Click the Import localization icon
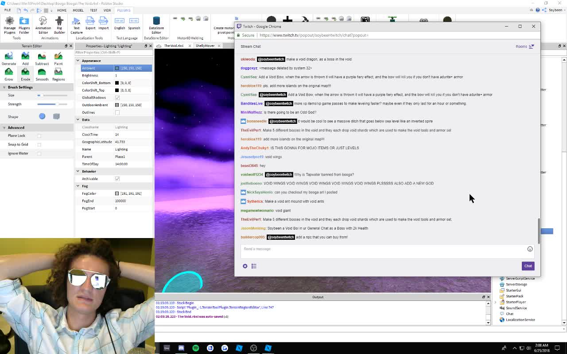This screenshot has height=354, width=567. coord(103,23)
